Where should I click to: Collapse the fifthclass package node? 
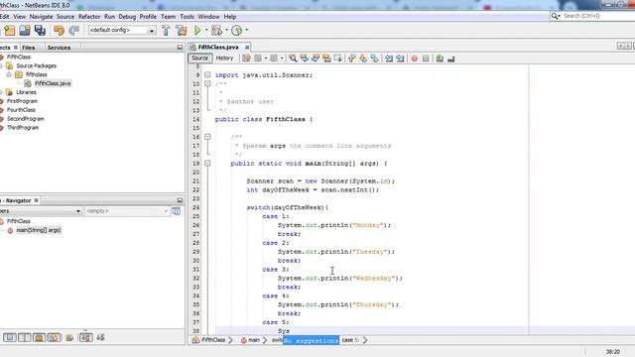[x=9, y=75]
